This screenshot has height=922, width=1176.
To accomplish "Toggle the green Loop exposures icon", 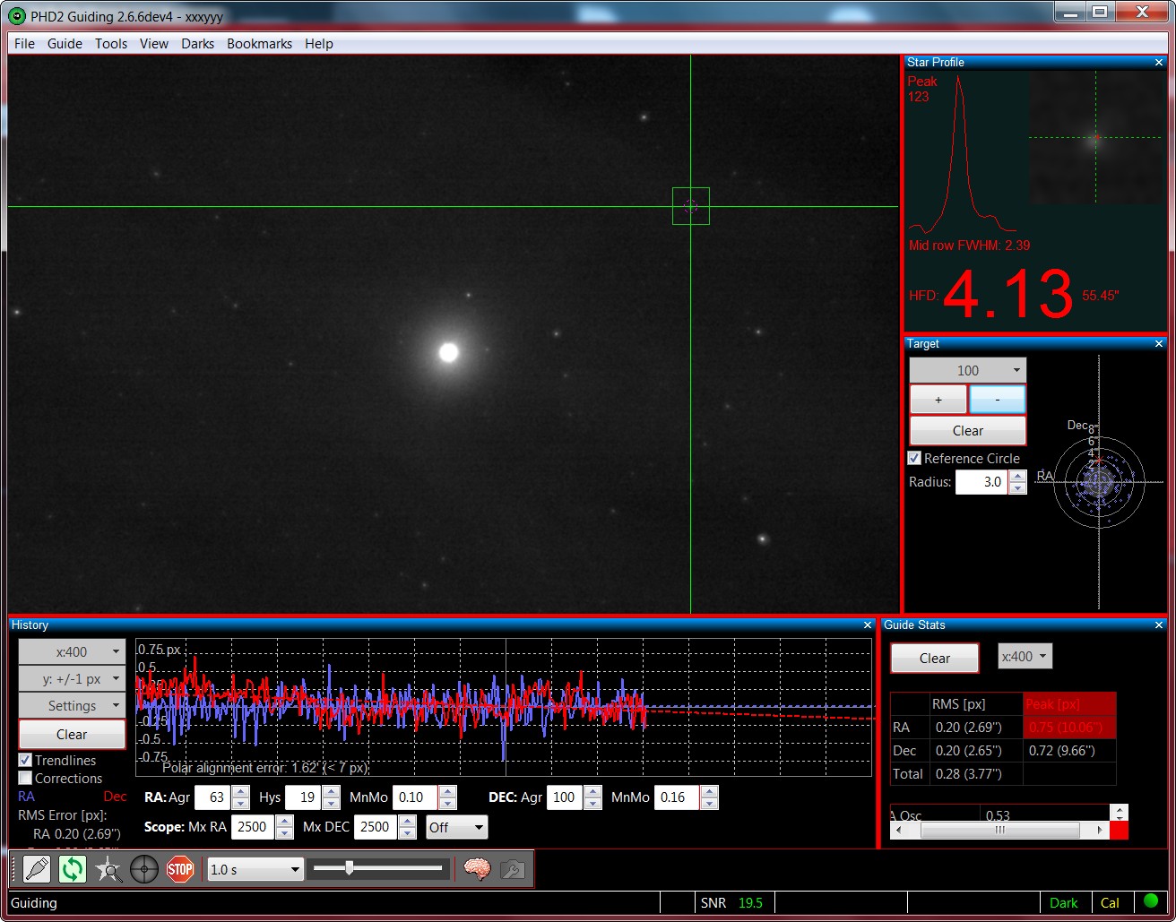I will [73, 868].
